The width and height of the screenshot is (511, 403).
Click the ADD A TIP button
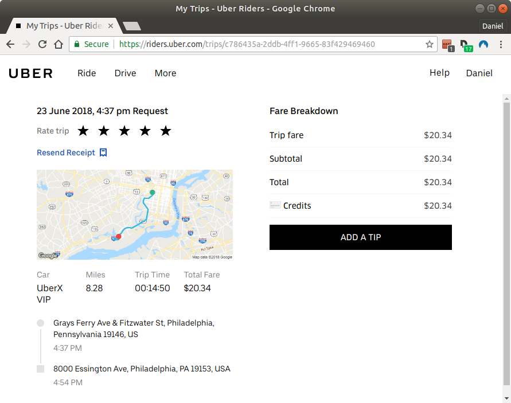360,237
